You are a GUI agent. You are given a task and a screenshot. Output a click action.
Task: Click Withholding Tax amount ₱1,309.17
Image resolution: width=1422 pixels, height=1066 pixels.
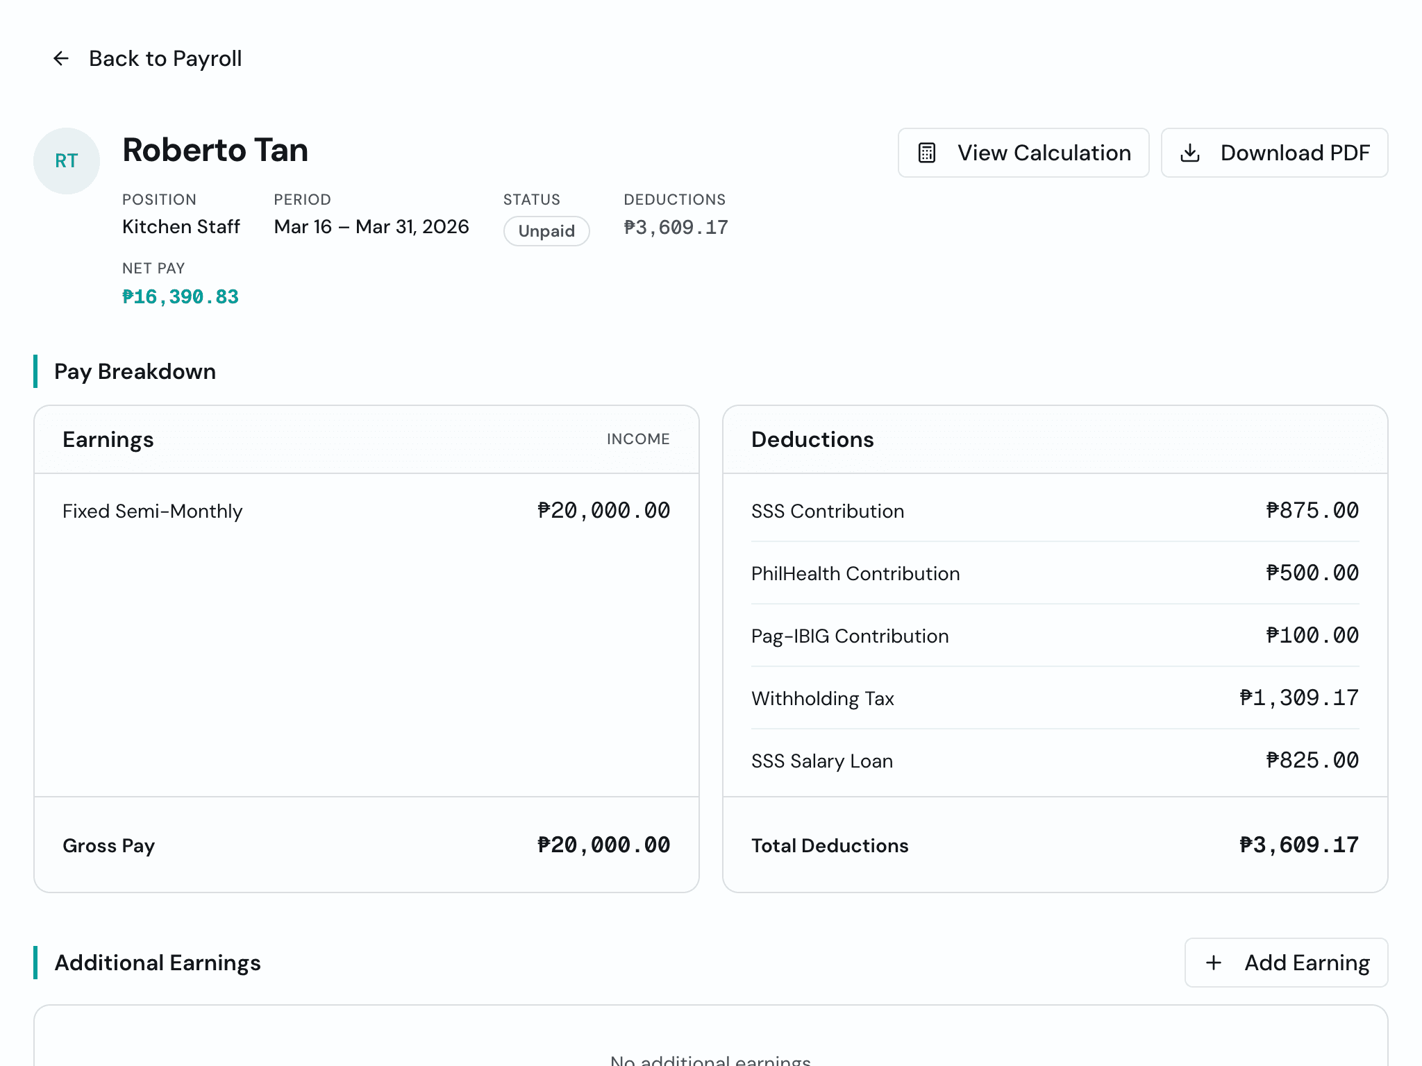(1299, 698)
